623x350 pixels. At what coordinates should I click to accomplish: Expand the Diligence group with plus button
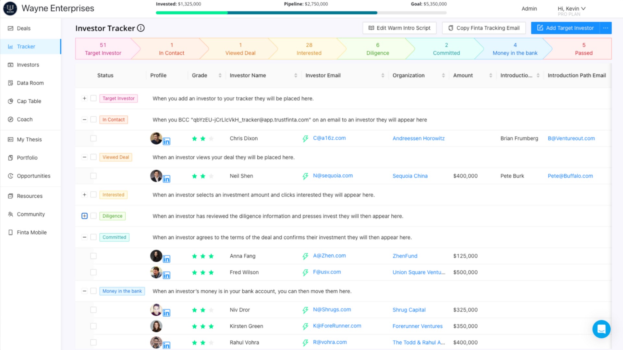coord(84,216)
